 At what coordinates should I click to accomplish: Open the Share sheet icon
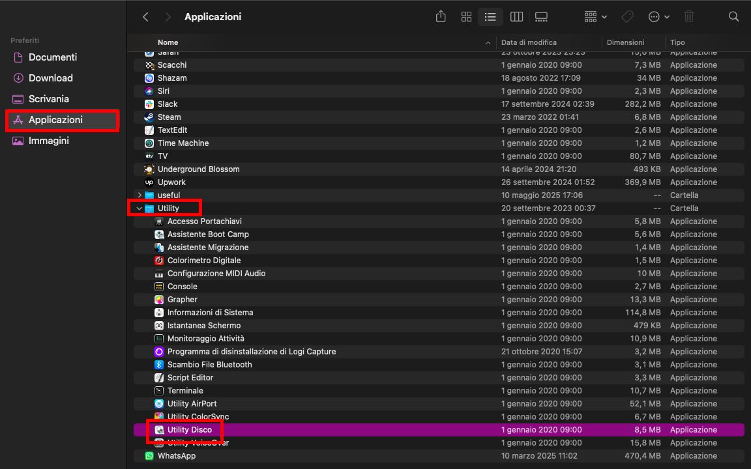[440, 16]
